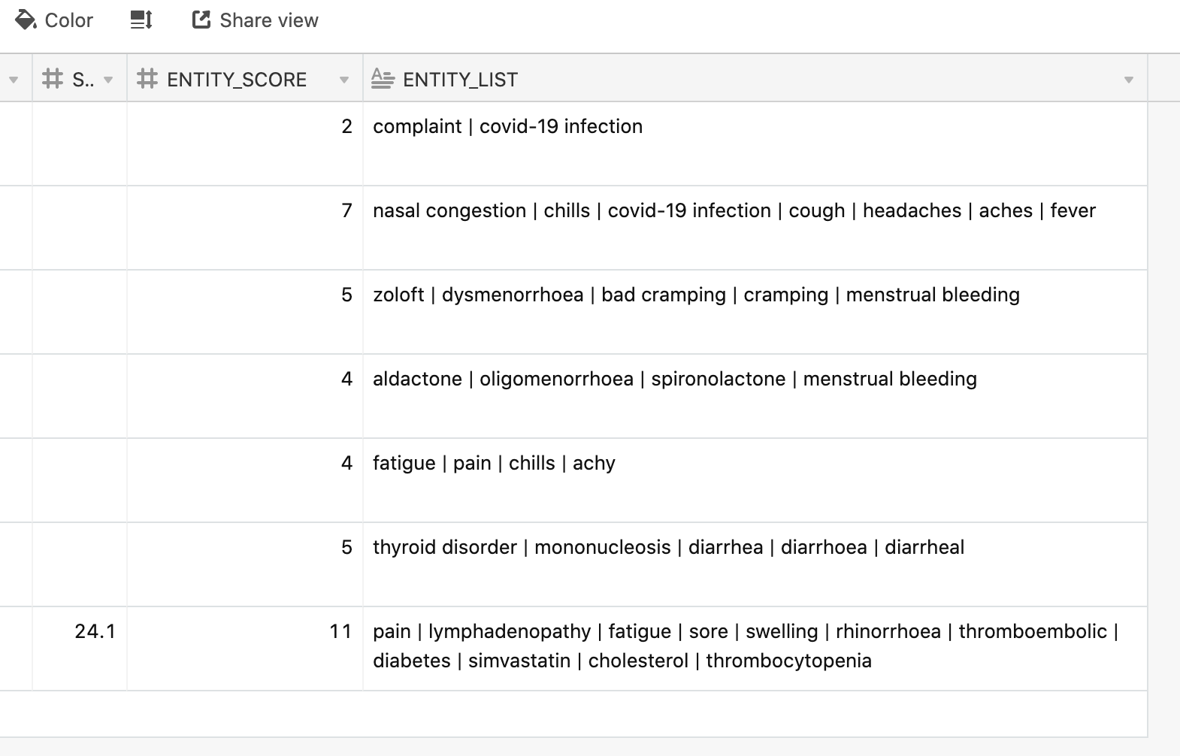The width and height of the screenshot is (1180, 756).
Task: Open the Color menu
Action: [x=54, y=20]
